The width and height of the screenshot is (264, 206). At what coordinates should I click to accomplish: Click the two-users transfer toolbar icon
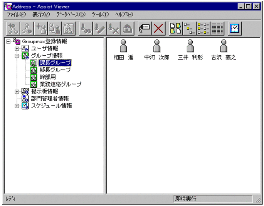tap(55, 29)
